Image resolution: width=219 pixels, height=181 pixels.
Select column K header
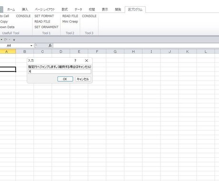pyautogui.click(x=188, y=51)
